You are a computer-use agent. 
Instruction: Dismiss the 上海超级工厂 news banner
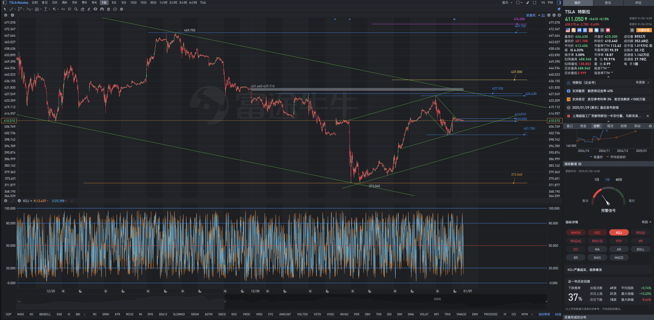tap(648, 116)
